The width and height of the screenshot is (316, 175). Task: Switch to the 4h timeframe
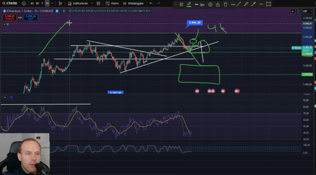point(32,4)
